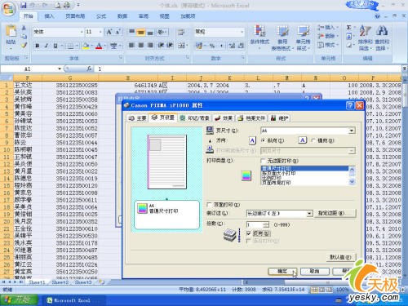Viewport: 408px width, 306px height.
Task: Open the font size 11 dropdown
Action: pos(100,32)
